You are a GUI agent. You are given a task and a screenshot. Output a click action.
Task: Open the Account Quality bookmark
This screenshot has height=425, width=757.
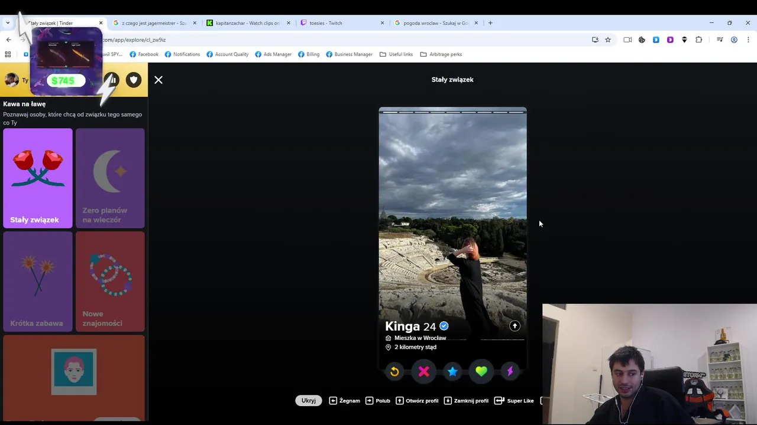click(228, 54)
